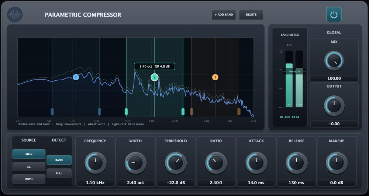The height and width of the screenshot is (196, 369).
Task: Click the RATIO knob
Action: [x=216, y=163]
